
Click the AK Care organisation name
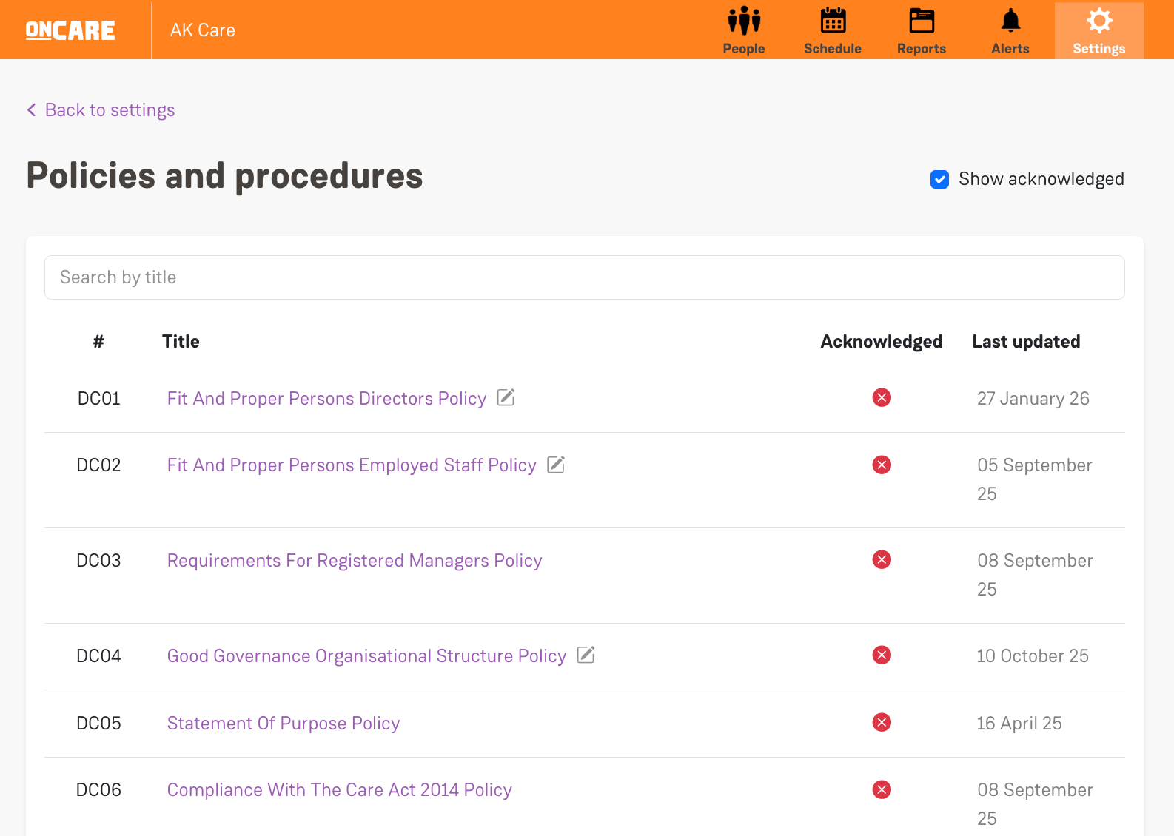coord(202,30)
